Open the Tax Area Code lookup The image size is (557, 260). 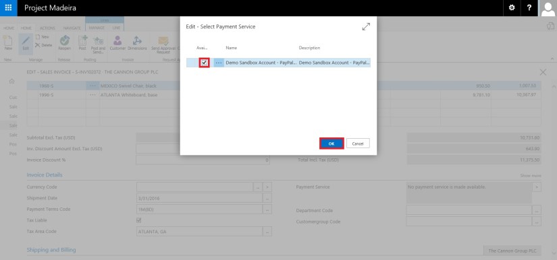point(267,232)
